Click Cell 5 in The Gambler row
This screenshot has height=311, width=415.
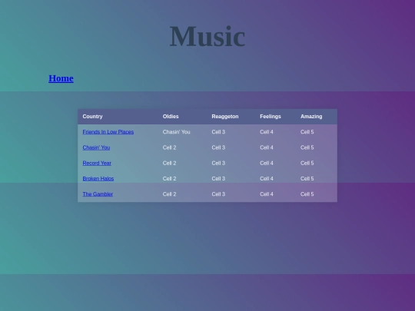(307, 194)
